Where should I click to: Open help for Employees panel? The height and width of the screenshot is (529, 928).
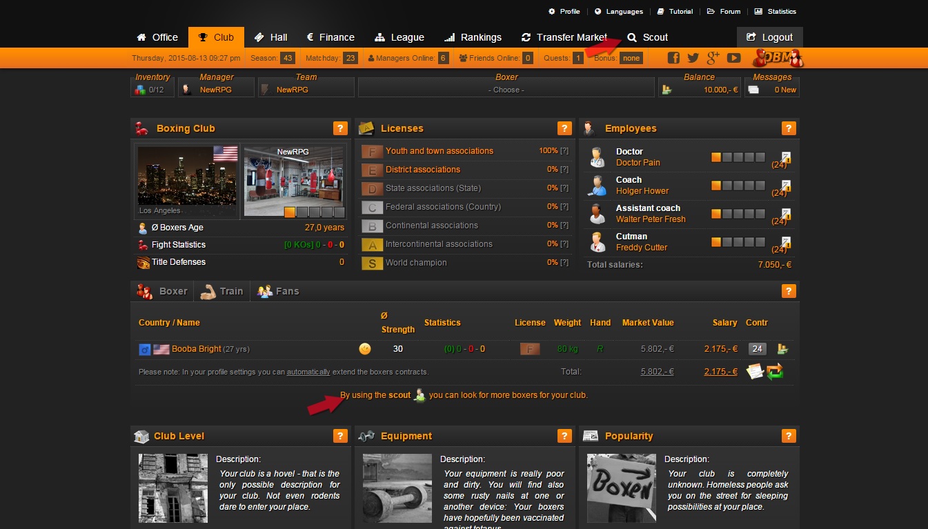tap(789, 128)
